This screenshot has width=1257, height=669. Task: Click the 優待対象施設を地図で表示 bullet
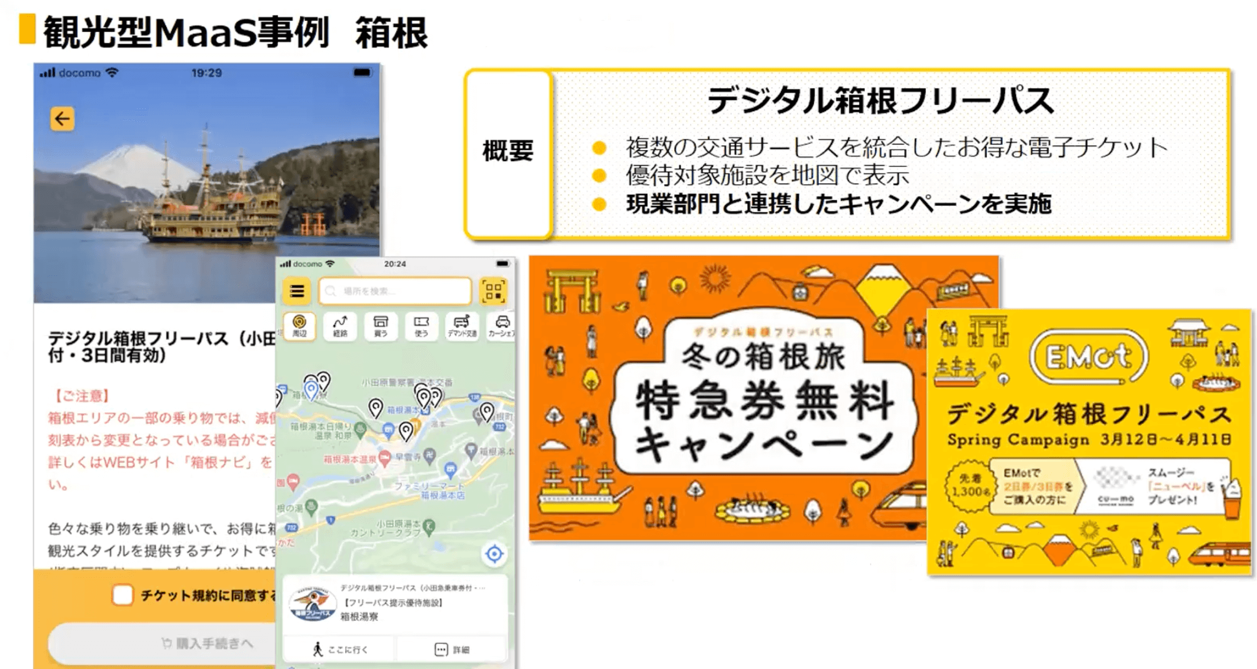pyautogui.click(x=767, y=175)
